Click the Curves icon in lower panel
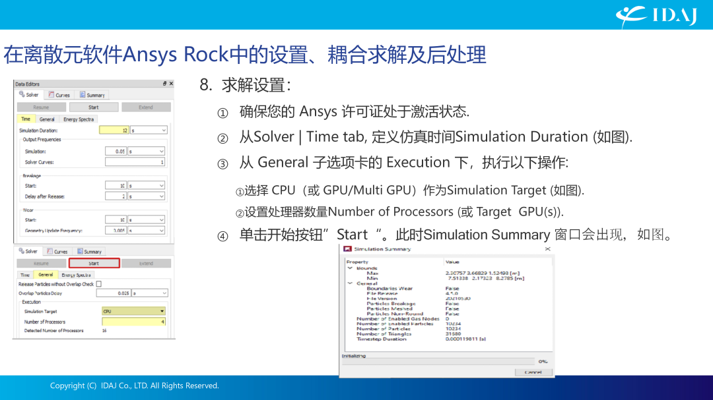Screen dimensions: 713x400 50,251
